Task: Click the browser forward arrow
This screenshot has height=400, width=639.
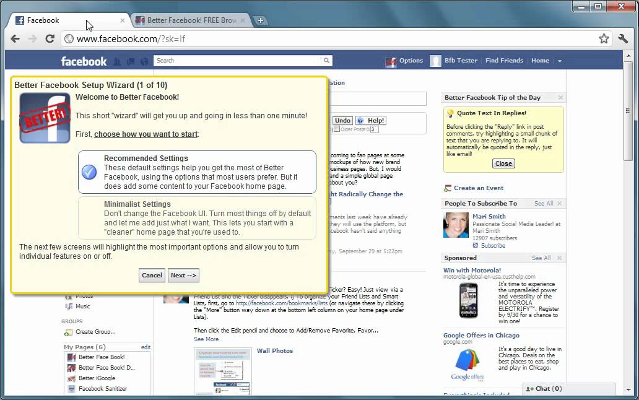Action: tap(32, 38)
